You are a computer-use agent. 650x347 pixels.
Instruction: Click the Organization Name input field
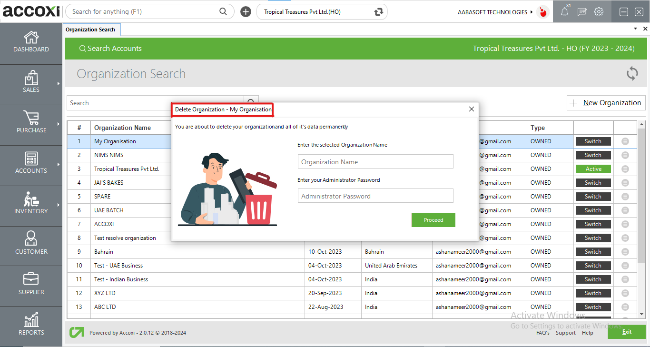375,162
